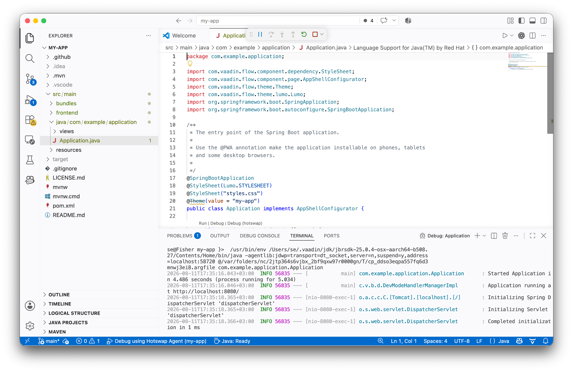Viewport: 573px width, 372px height.
Task: Pause the debug session
Action: pyautogui.click(x=260, y=34)
